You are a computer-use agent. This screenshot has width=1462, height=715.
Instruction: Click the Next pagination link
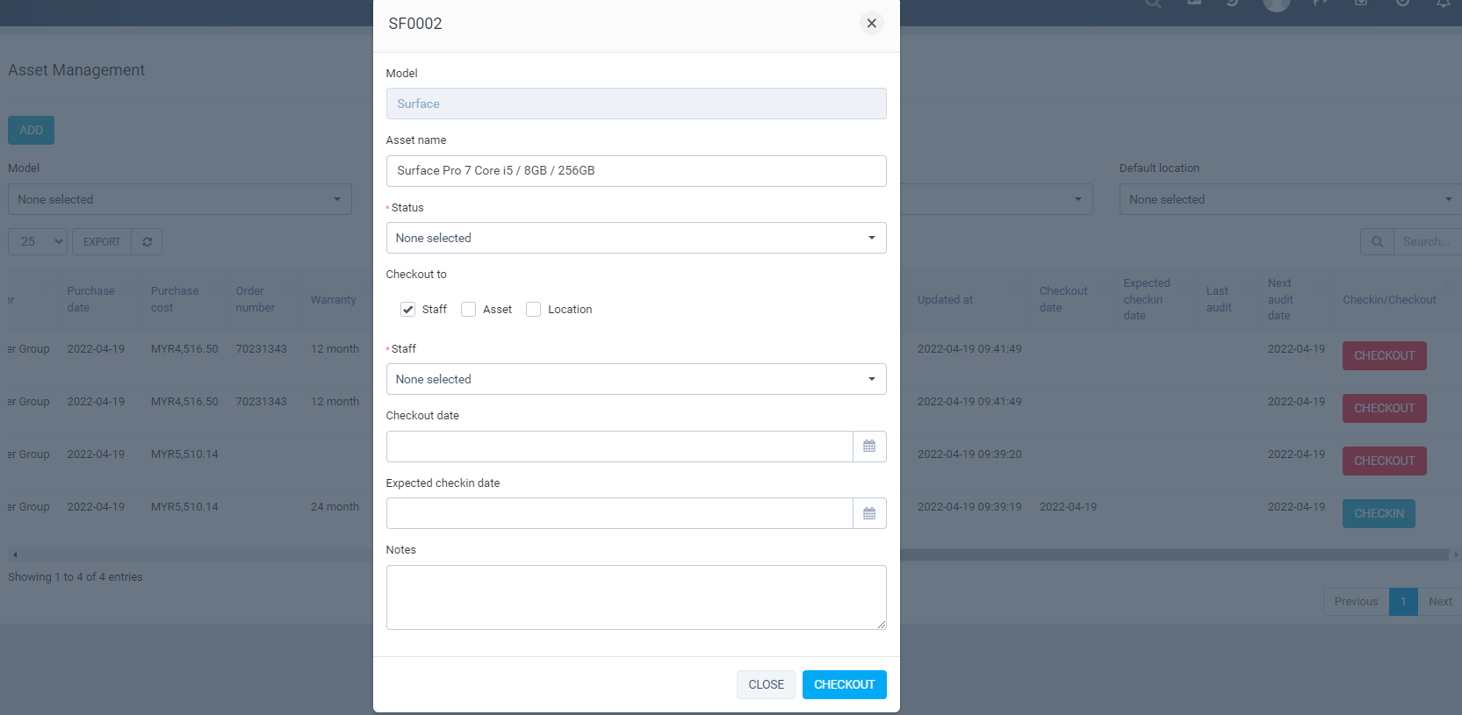coord(1440,602)
